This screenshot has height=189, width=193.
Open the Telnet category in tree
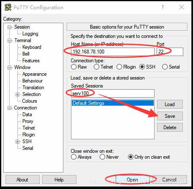(29, 128)
